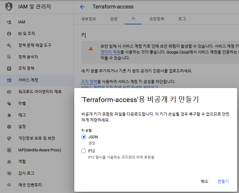Click the 'IAM 및 관리자' header title
Screen dimensions: 239x193
[35, 7]
